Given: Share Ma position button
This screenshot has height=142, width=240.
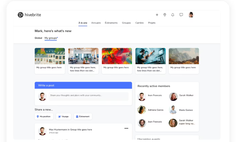Looking at the screenshot, I should (44, 116).
